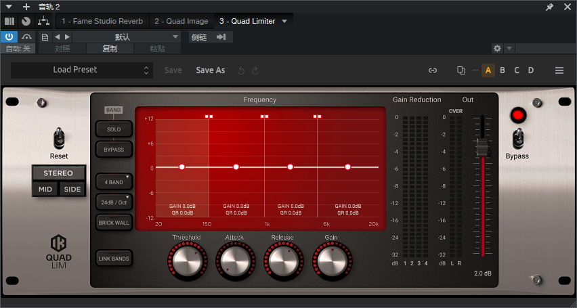Viewport: 577px width, 308px height.
Task: Switch to the Quad Image tab
Action: 181,22
